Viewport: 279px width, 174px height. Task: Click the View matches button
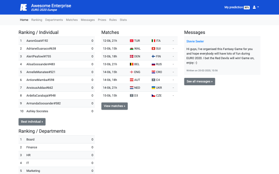[x=114, y=106]
